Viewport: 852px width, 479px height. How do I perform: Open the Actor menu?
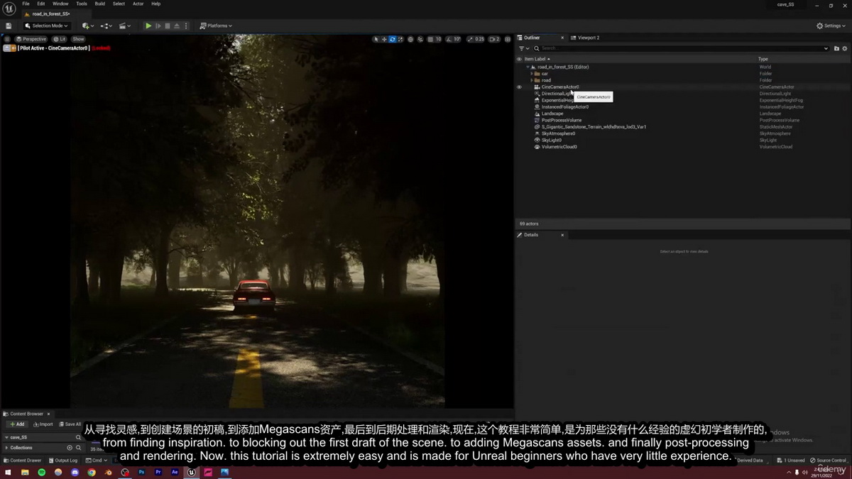click(x=138, y=4)
